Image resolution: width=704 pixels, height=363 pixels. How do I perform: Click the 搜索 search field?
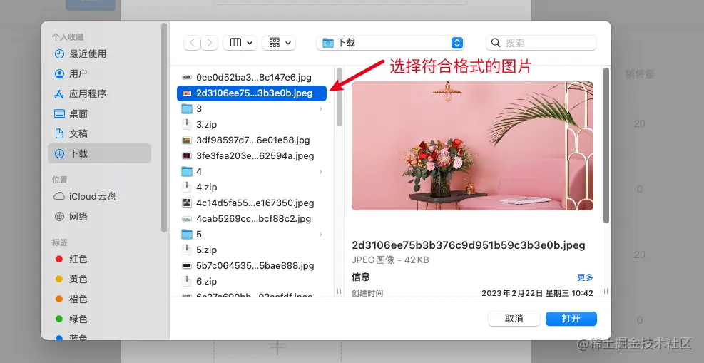pyautogui.click(x=541, y=43)
